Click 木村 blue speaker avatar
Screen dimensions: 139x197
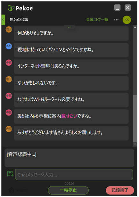(9, 46)
